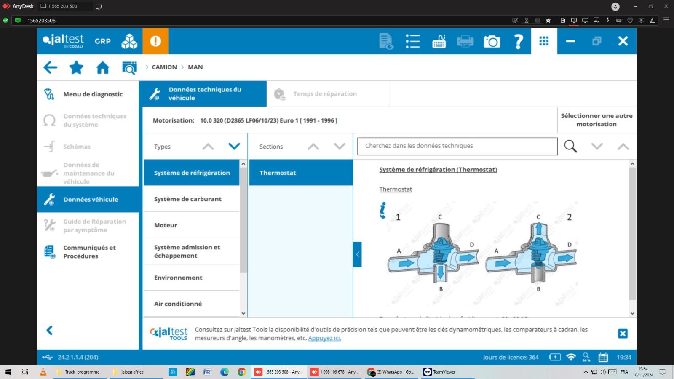Select Système de carburant type
Image resolution: width=674 pixels, height=379 pixels.
pyautogui.click(x=188, y=199)
